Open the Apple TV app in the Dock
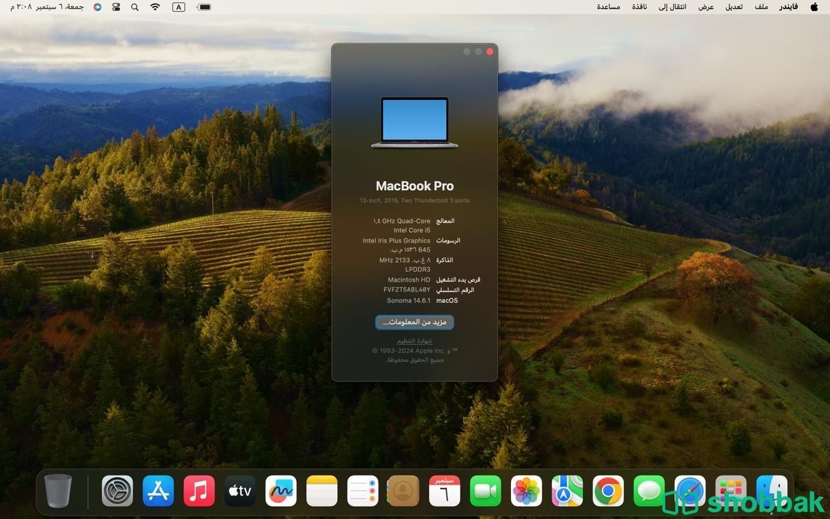 (240, 491)
